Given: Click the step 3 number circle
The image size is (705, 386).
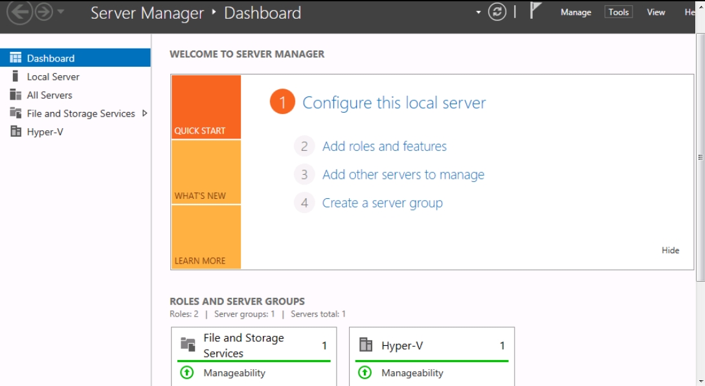Looking at the screenshot, I should (x=304, y=175).
